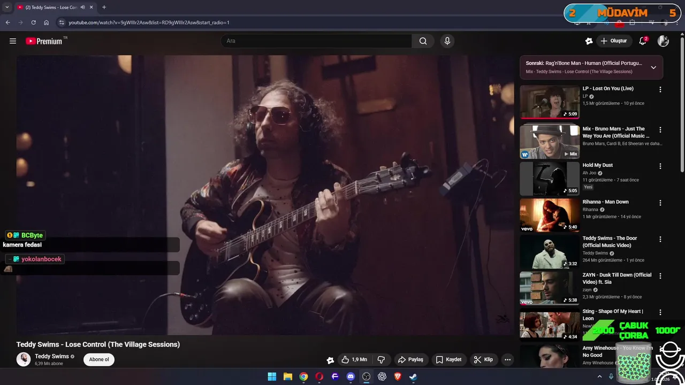Image resolution: width=685 pixels, height=385 pixels.
Task: Focus the Ara search field
Action: pyautogui.click(x=316, y=41)
